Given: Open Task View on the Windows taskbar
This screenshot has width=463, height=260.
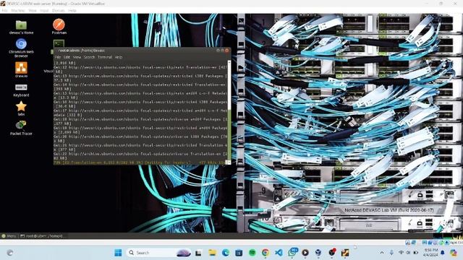Looking at the screenshot, I should click(x=198, y=253).
